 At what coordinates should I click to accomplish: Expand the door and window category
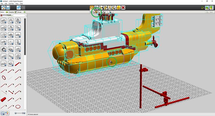pos(18,42)
